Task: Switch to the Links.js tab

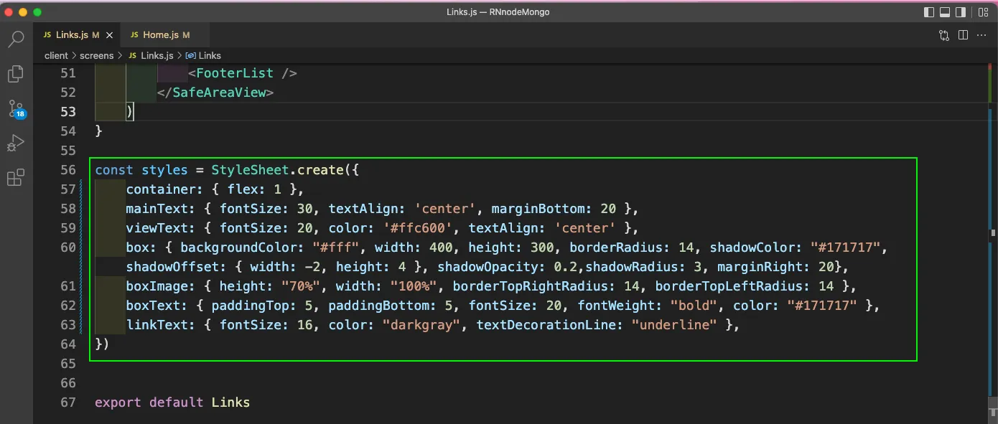Action: tap(76, 34)
